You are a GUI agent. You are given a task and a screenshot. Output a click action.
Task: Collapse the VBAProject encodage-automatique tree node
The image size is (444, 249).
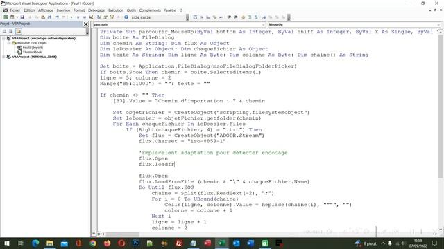pyautogui.click(x=3, y=38)
